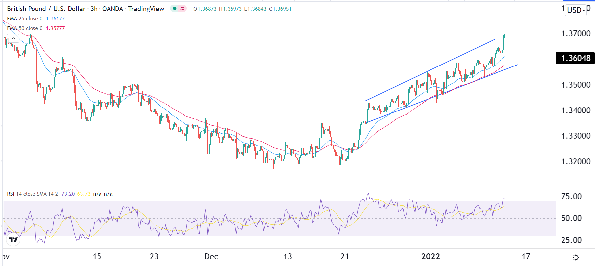Click the 3h interval label in title

(x=94, y=9)
